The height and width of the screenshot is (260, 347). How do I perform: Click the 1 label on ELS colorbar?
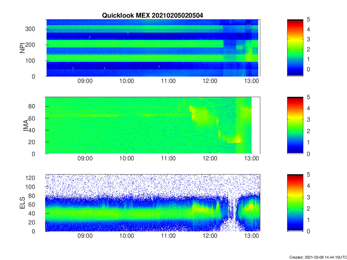[x=308, y=220]
